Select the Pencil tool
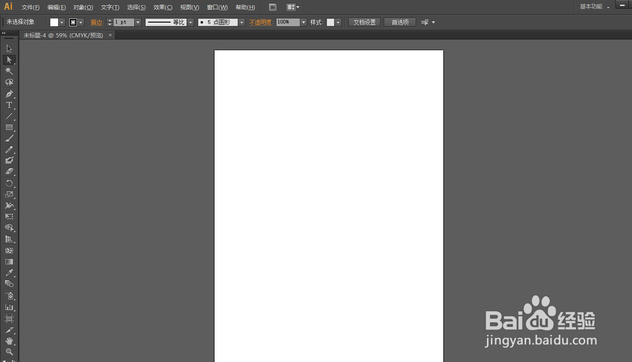This screenshot has width=632, height=362. point(9,150)
